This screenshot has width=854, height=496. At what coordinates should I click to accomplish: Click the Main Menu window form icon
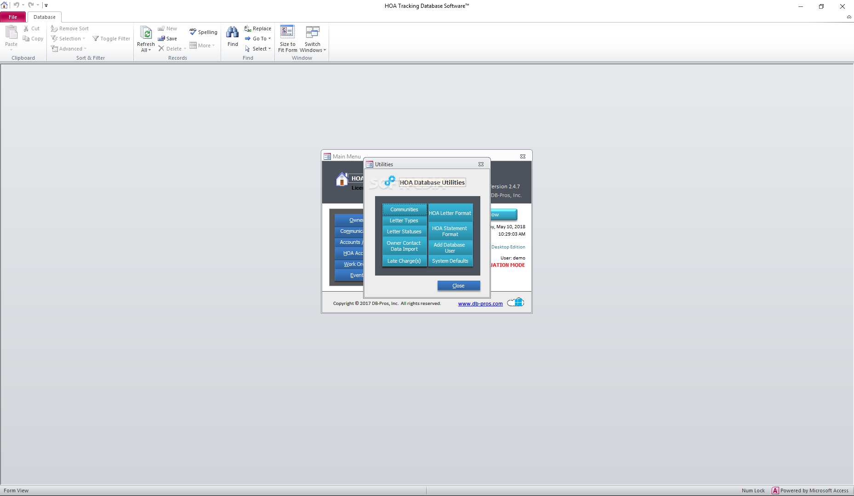pos(327,157)
